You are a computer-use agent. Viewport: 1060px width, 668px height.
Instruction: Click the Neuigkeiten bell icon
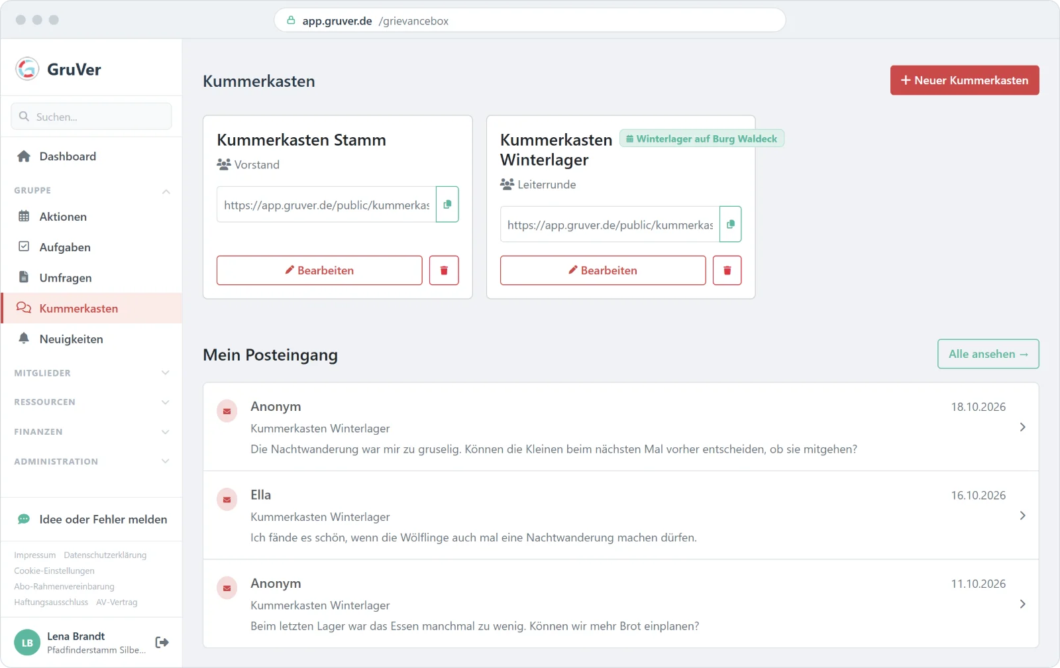click(24, 339)
